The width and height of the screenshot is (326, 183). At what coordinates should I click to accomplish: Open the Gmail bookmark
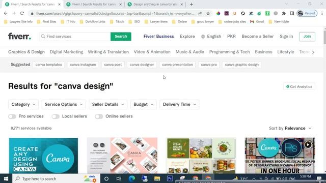pyautogui.click(x=257, y=21)
